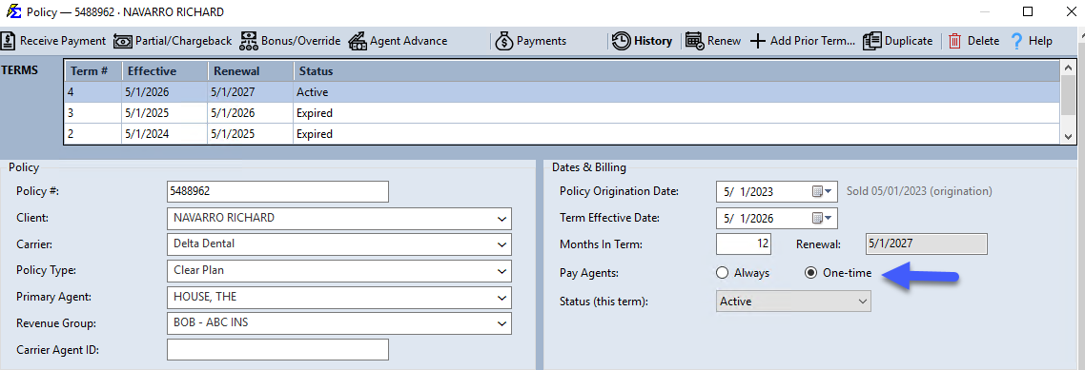Click the 5/1/2024 effective date cell
1085x370 pixels.
(165, 134)
